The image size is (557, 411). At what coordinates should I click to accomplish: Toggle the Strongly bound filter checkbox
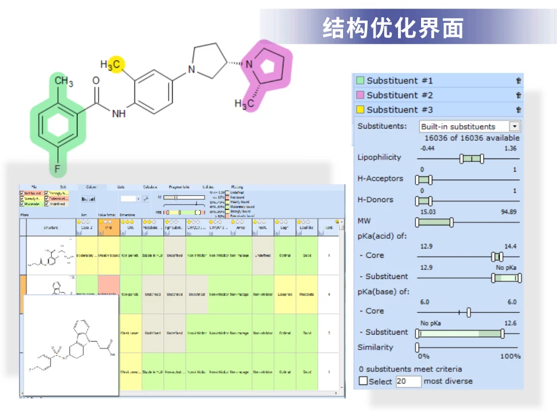coord(46,193)
